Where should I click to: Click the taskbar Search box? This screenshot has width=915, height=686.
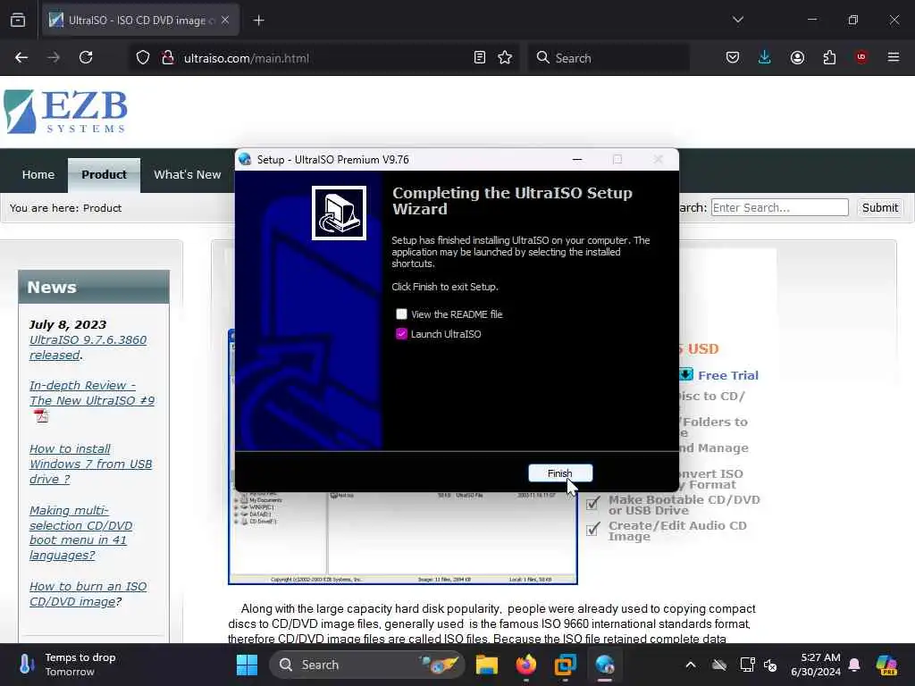367,665
